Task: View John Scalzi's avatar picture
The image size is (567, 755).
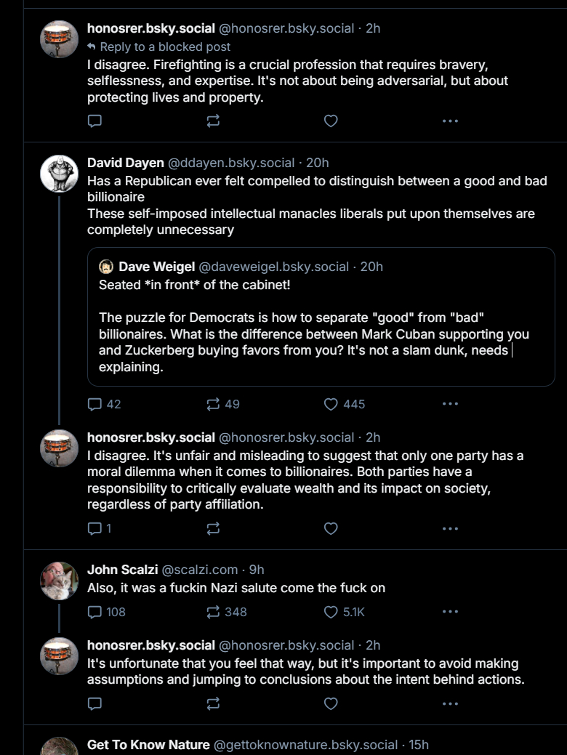Action: (x=59, y=581)
